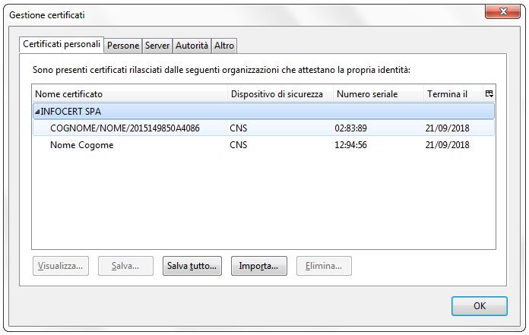The width and height of the screenshot is (529, 335).
Task: Open the column picker icon in table header
Action: click(x=489, y=94)
